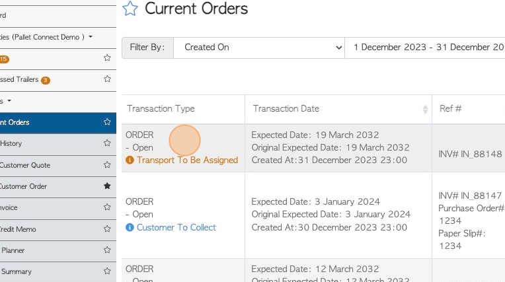Open the Created On filter dropdown
This screenshot has height=282, width=505.
click(x=259, y=48)
